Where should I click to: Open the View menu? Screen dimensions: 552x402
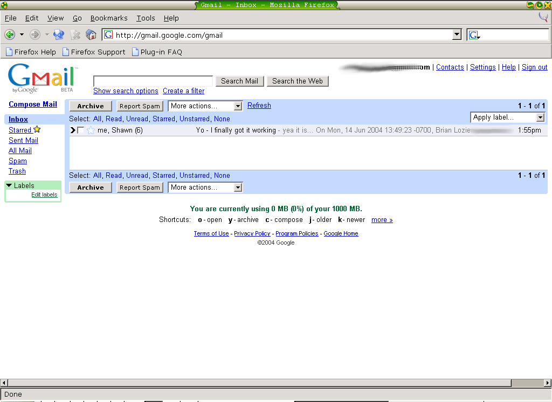[56, 18]
